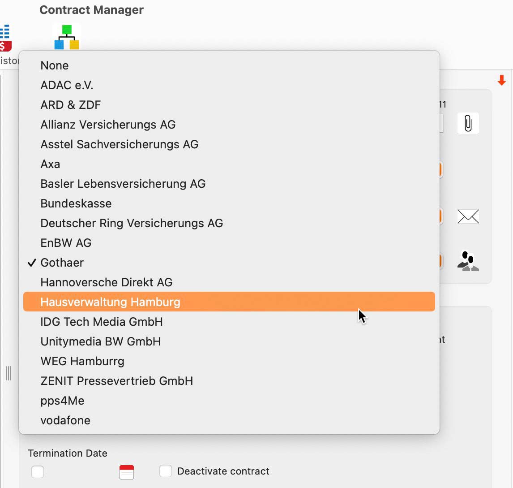The width and height of the screenshot is (513, 488).
Task: Open the contacts people icon
Action: click(468, 261)
